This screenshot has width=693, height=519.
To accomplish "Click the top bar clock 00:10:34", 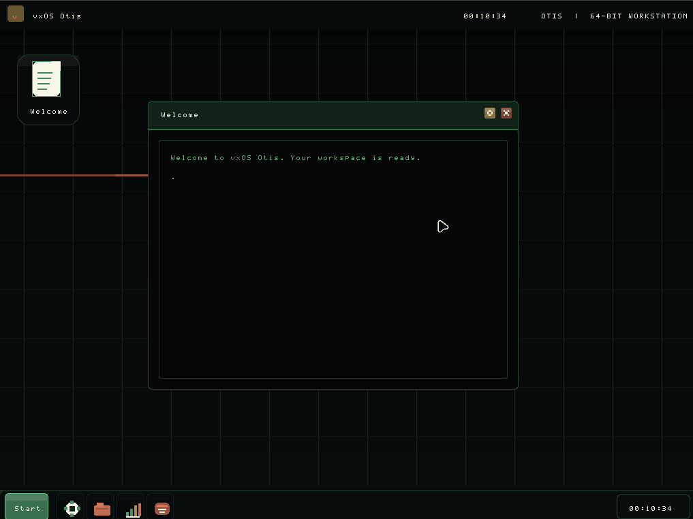I will [x=484, y=16].
